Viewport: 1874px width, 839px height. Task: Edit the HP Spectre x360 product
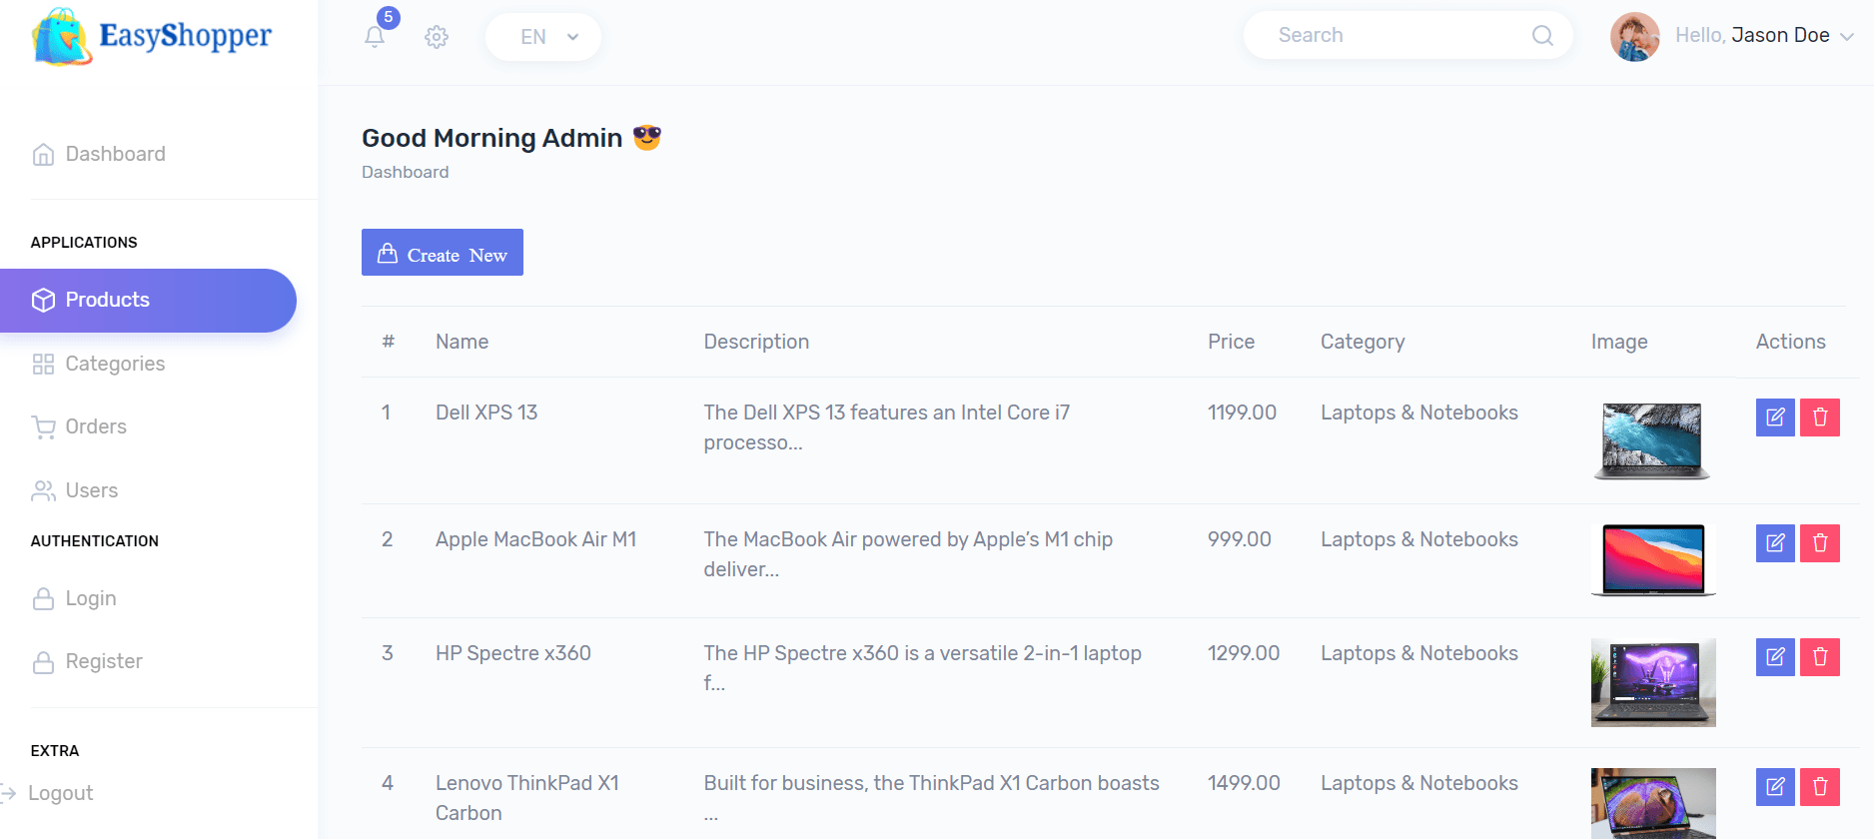pyautogui.click(x=1775, y=657)
